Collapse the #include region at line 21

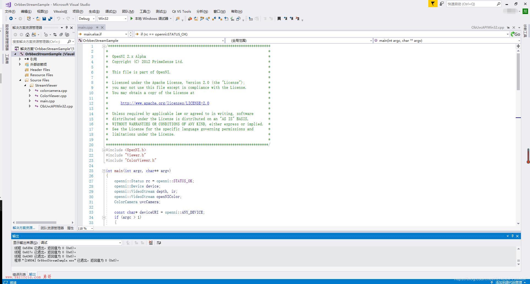point(104,150)
